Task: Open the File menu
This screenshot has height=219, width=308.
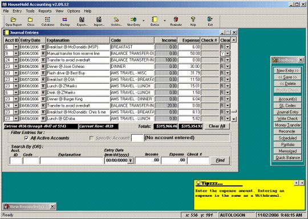Action: point(6,11)
